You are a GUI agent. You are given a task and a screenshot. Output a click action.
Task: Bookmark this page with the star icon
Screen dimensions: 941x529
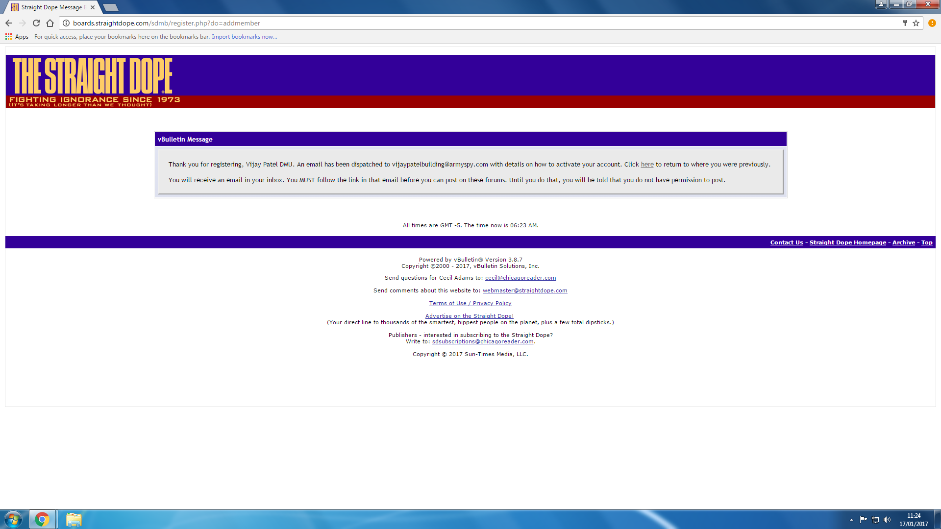(916, 23)
